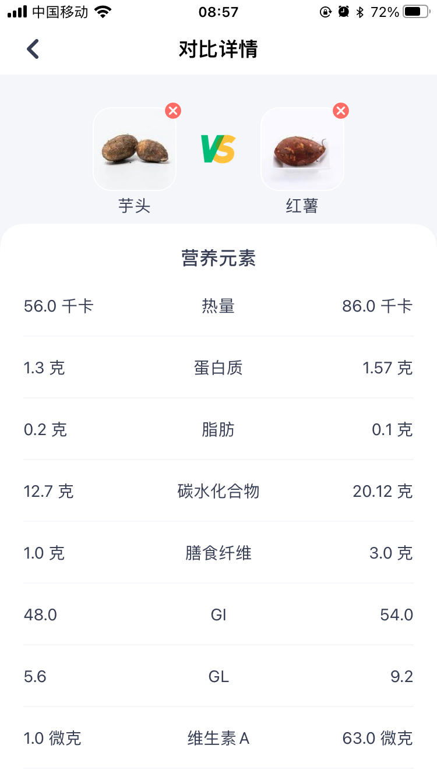
Task: Tap the back arrow icon
Action: (x=33, y=50)
